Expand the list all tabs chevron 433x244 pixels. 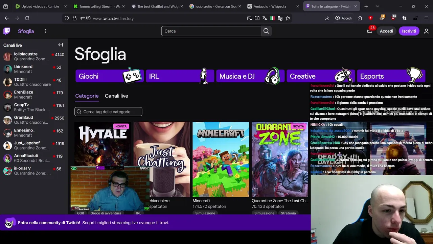(x=378, y=6)
